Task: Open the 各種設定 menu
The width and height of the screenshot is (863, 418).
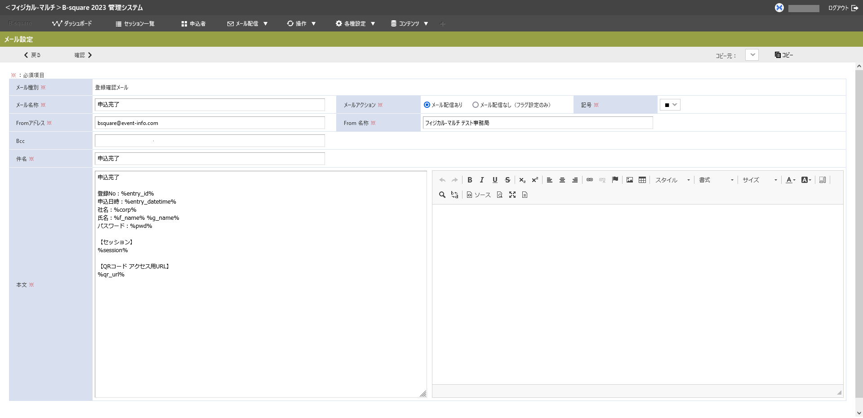Action: [x=355, y=23]
